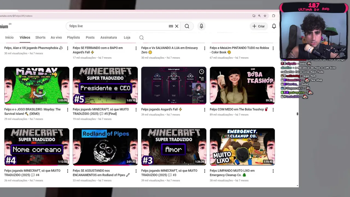350x197 pixels.
Task: Open three-dot menu for Emergency Cleanup Co. video
Action: pyautogui.click(x=273, y=171)
